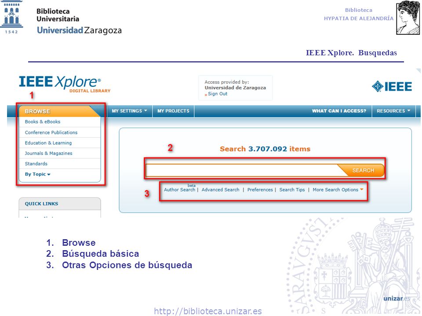This screenshot has height=316, width=422.
Task: Open Conference Publications in Browse
Action: coord(51,133)
